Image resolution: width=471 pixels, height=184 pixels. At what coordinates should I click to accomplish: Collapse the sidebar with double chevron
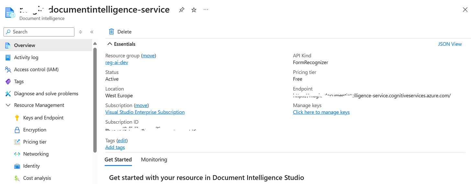(x=92, y=32)
